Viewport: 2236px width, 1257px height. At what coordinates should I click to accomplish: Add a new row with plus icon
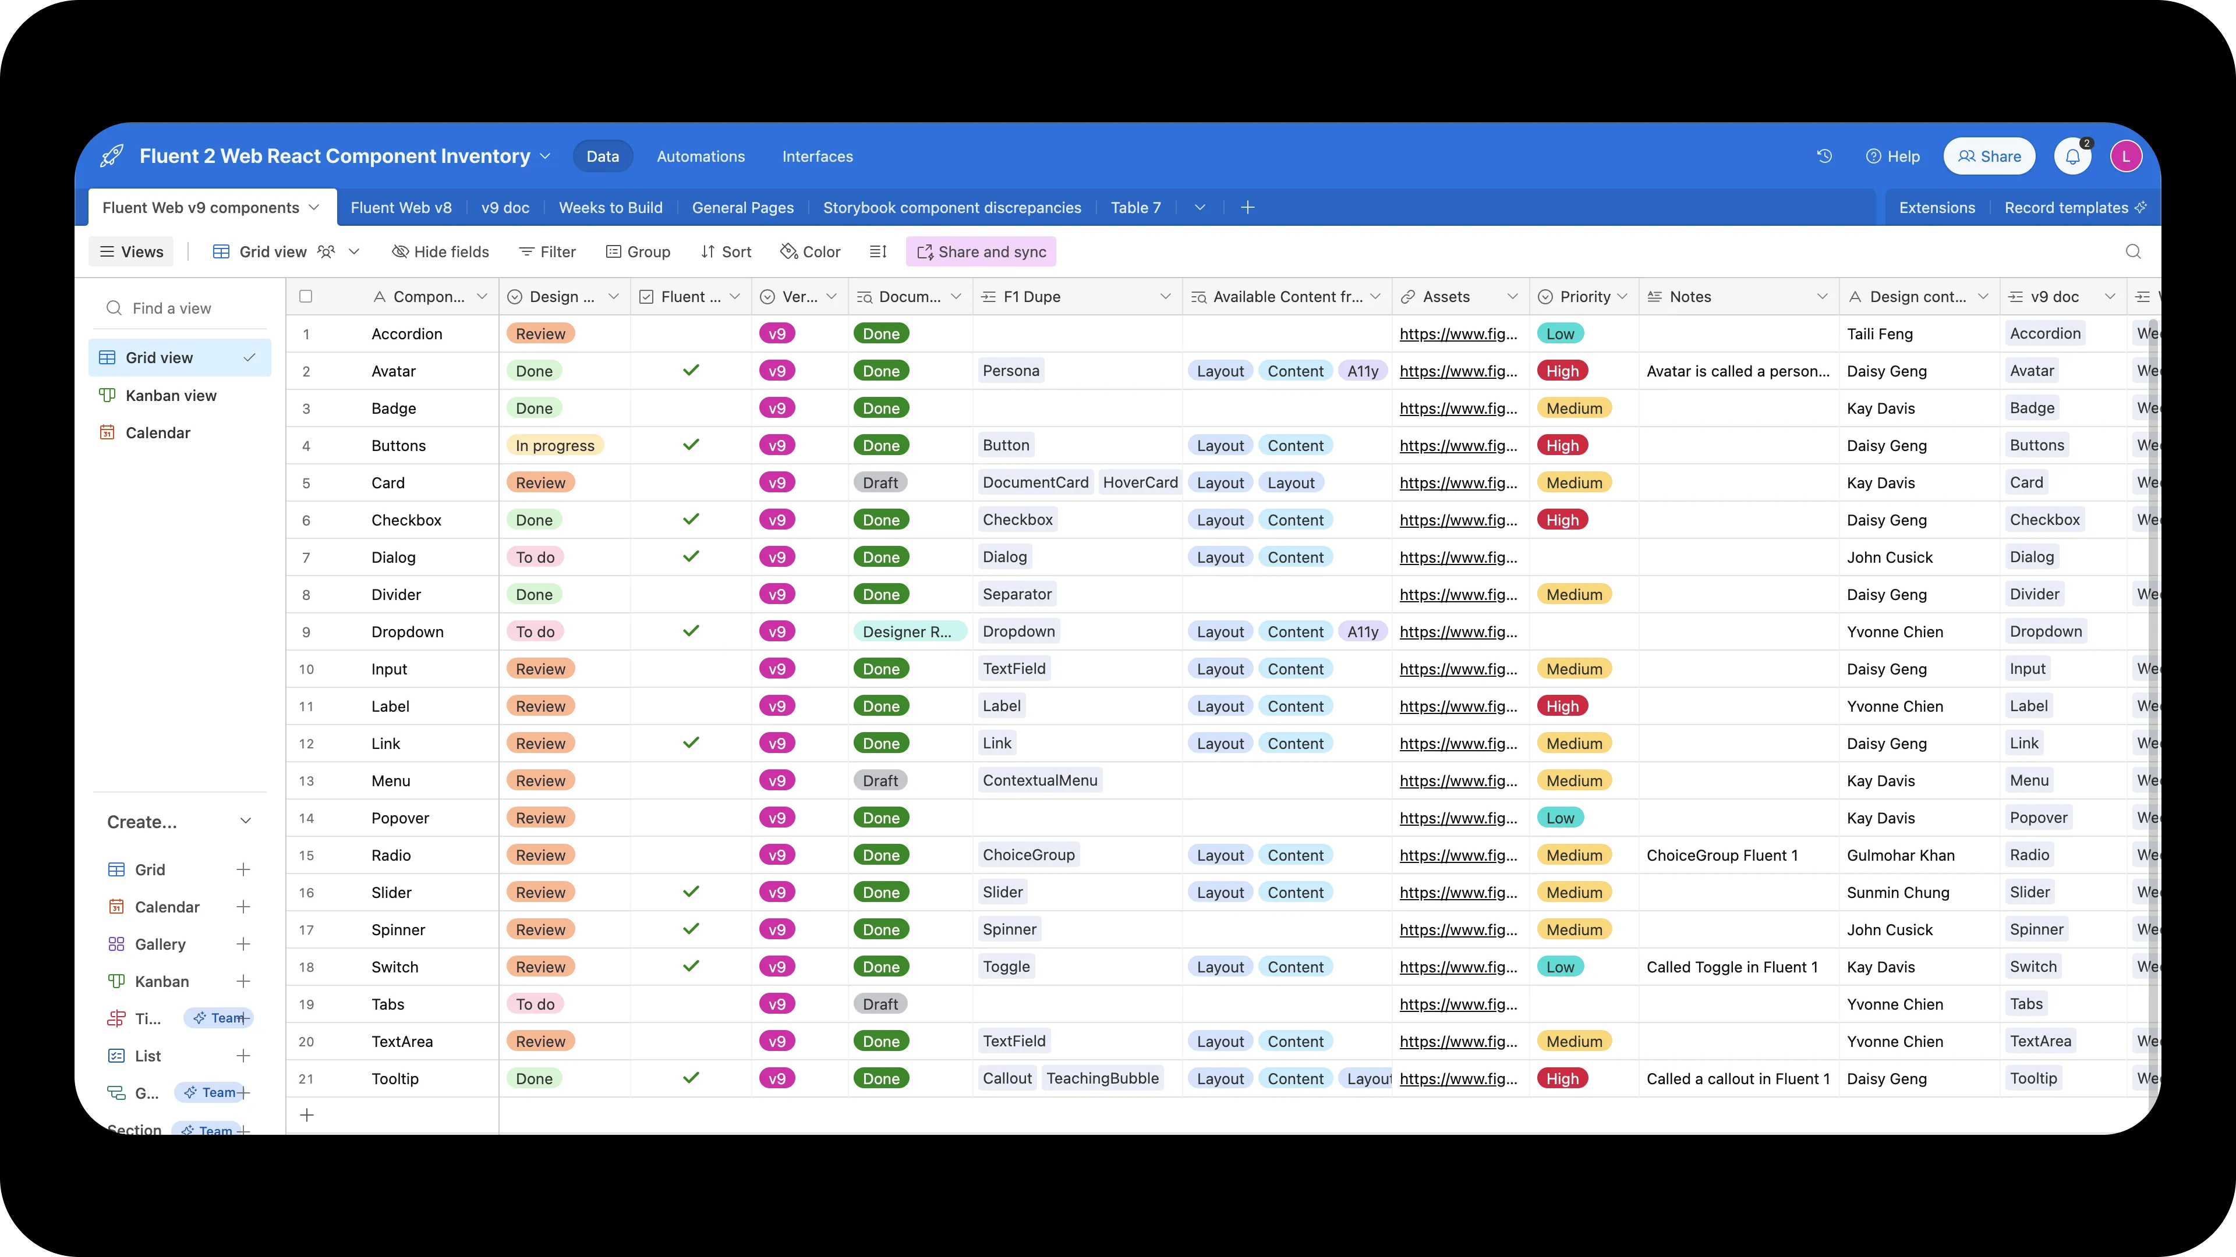tap(306, 1115)
